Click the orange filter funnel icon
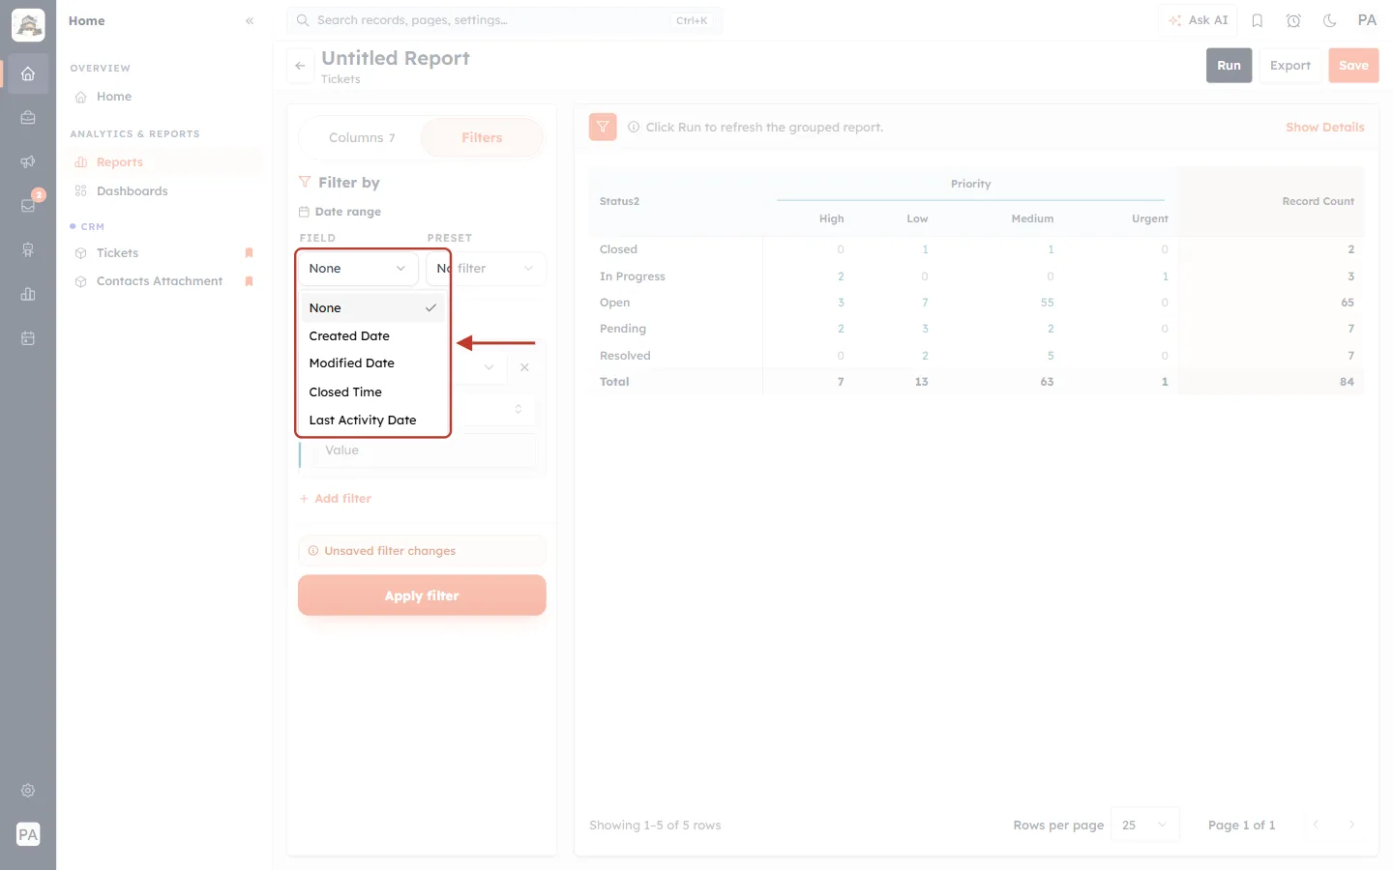 tap(603, 127)
